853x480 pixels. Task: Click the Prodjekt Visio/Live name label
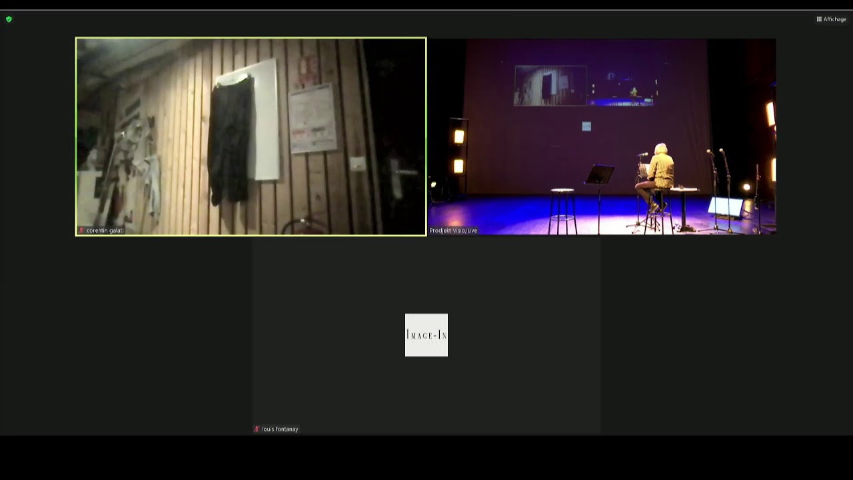[453, 231]
